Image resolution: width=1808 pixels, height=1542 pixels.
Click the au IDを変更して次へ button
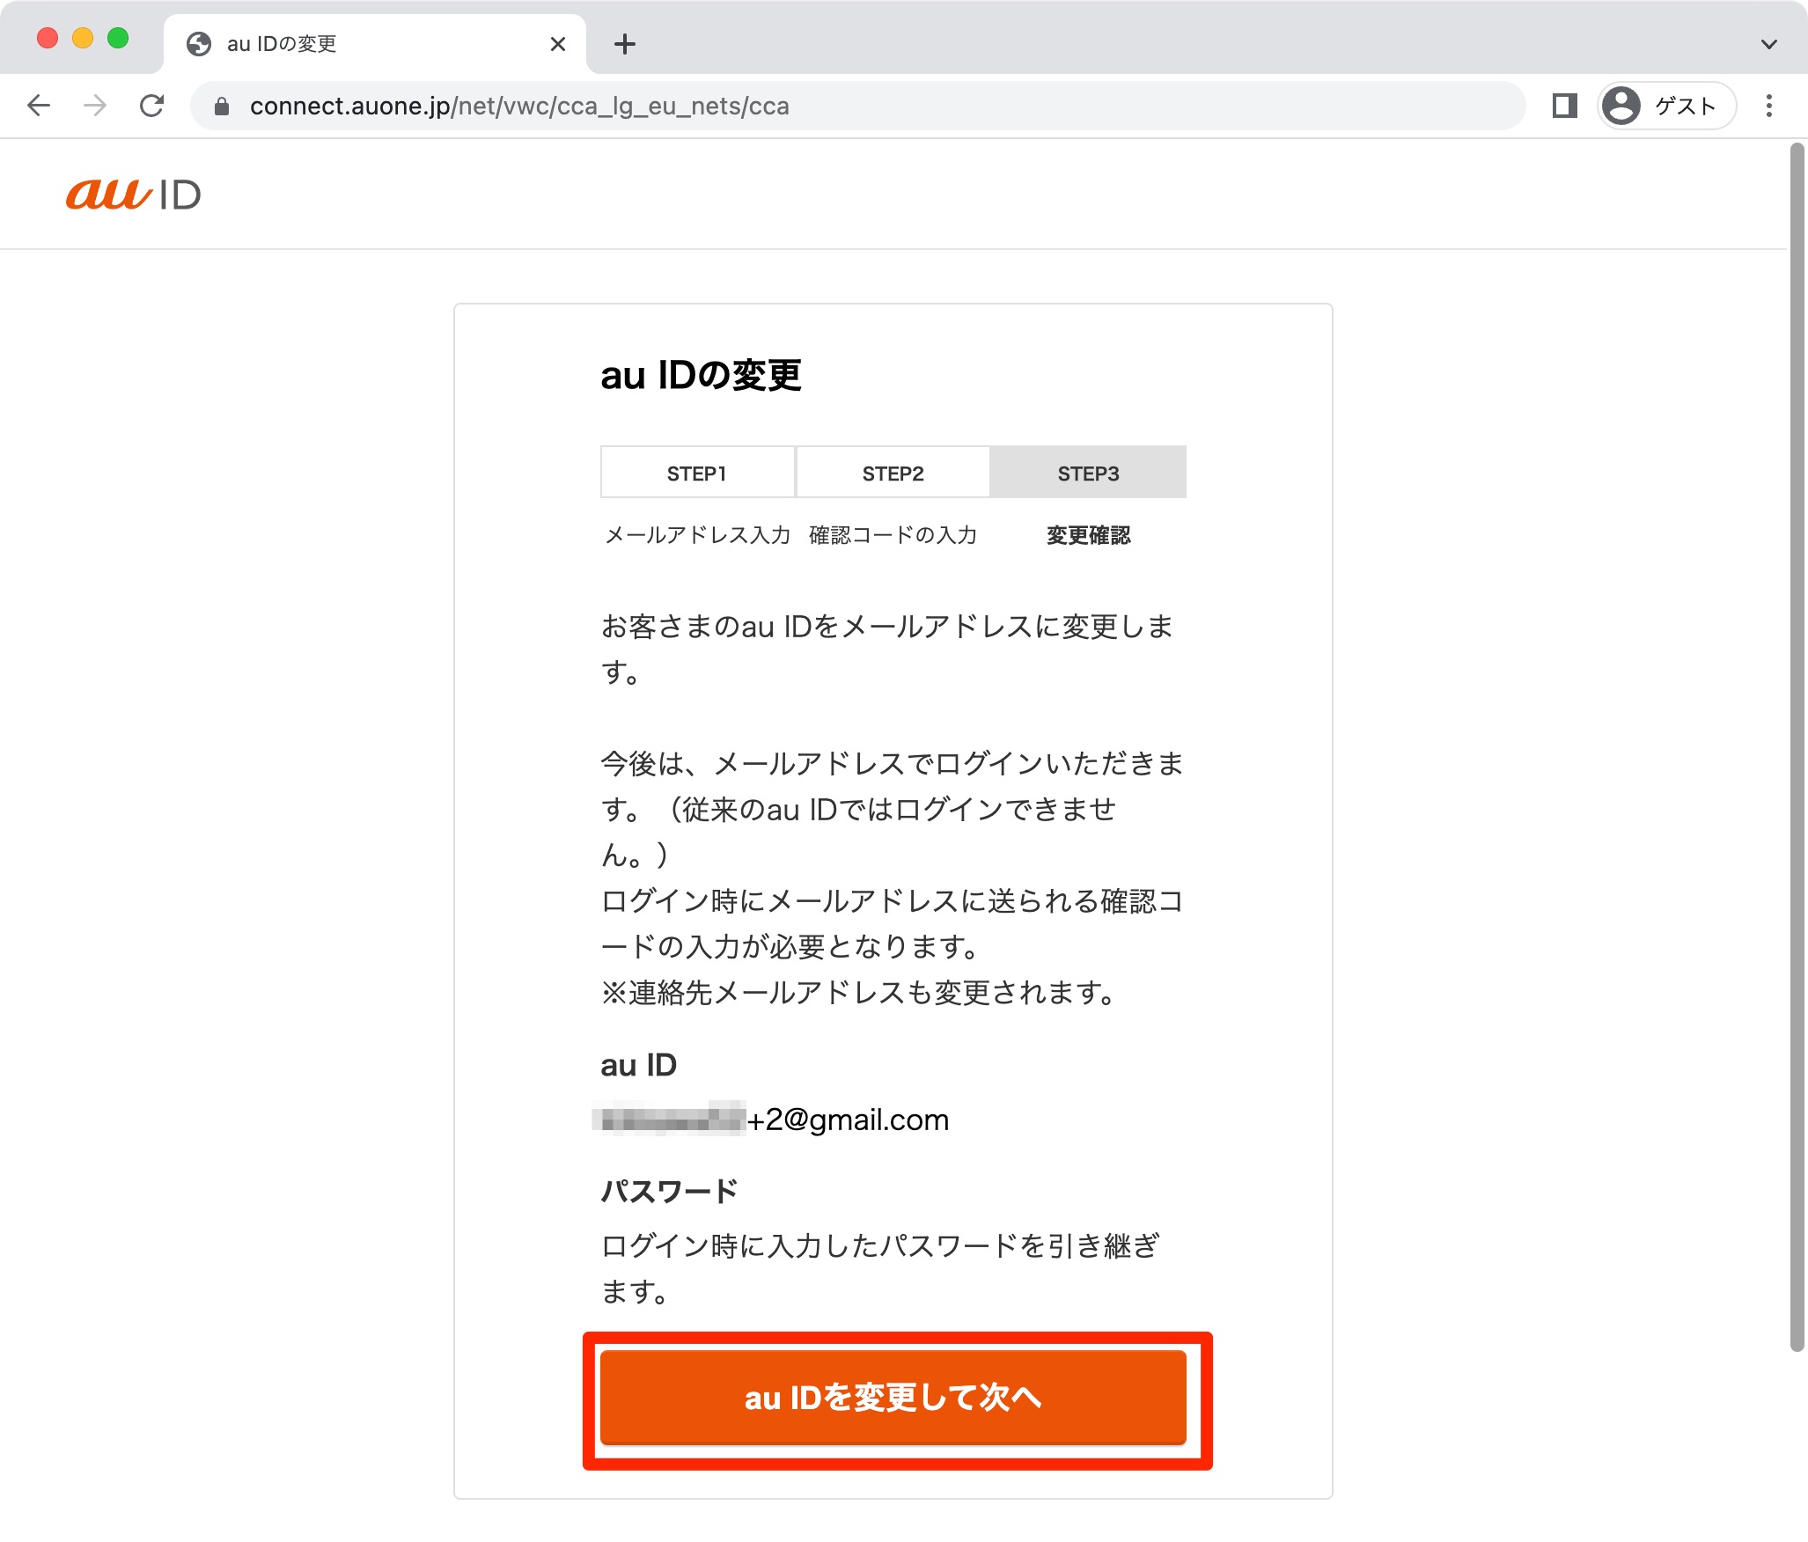click(893, 1397)
